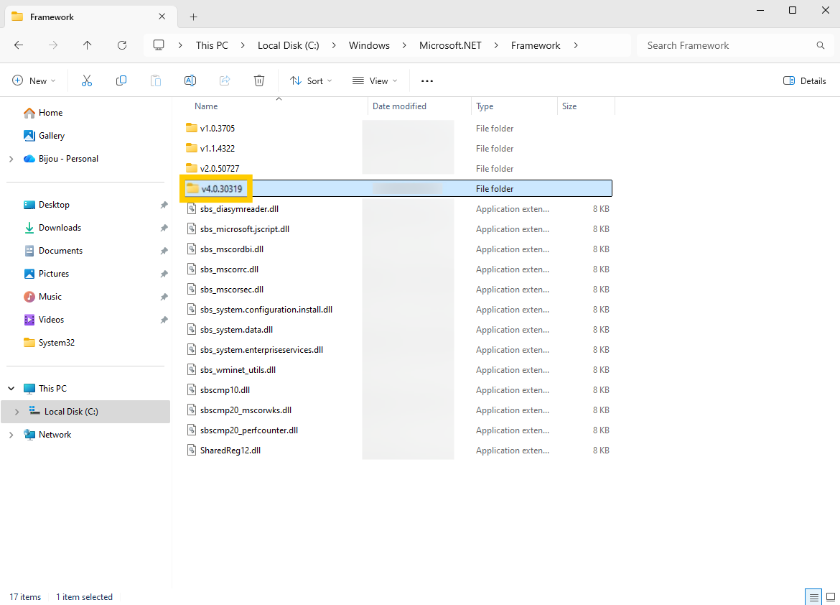Click the Copy icon in toolbar
The image size is (840, 605).
[x=121, y=81]
